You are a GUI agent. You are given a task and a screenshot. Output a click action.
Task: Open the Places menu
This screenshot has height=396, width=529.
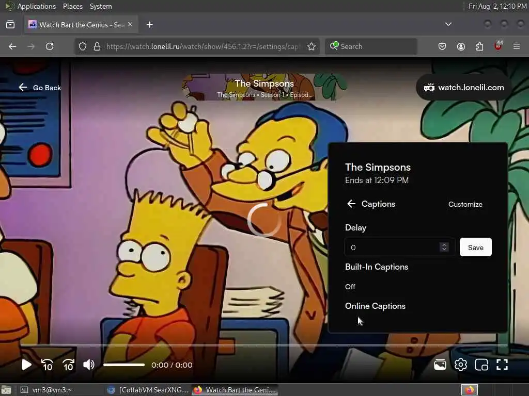(x=72, y=6)
